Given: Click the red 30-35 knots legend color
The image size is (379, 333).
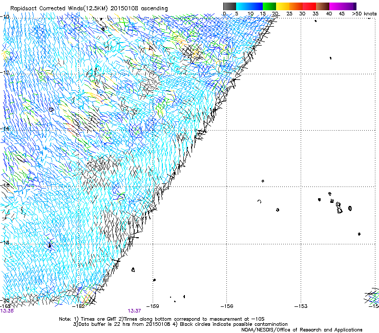Looking at the screenshot, I should (x=309, y=6).
